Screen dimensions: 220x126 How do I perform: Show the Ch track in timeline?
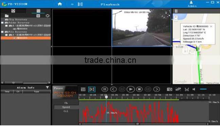point(66,103)
